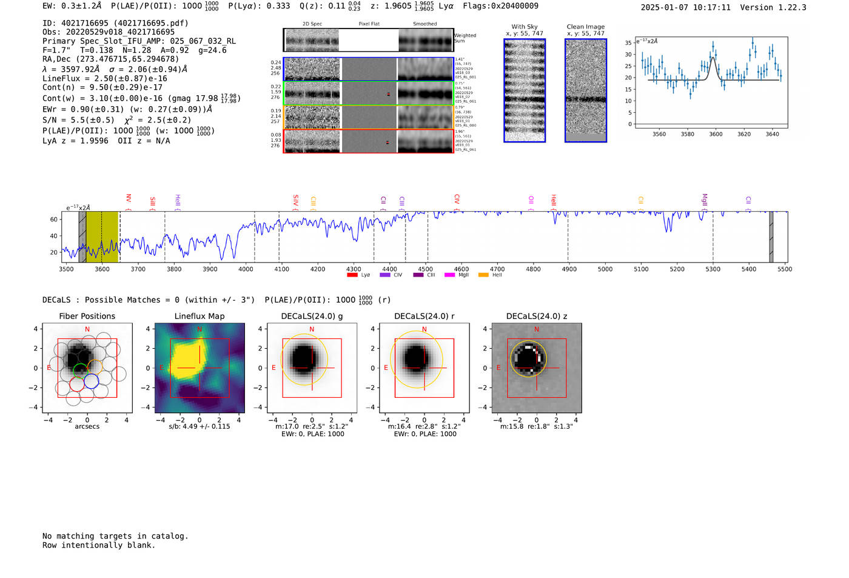Click the Weighted Sum 2D spectrum strip

tap(369, 40)
